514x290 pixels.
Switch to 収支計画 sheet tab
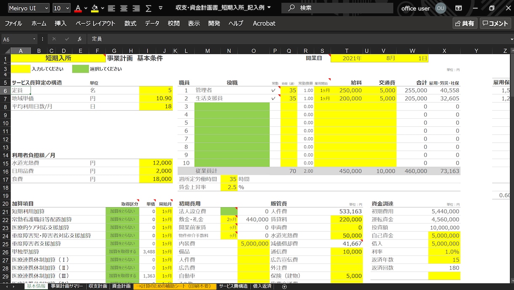[x=97, y=286]
